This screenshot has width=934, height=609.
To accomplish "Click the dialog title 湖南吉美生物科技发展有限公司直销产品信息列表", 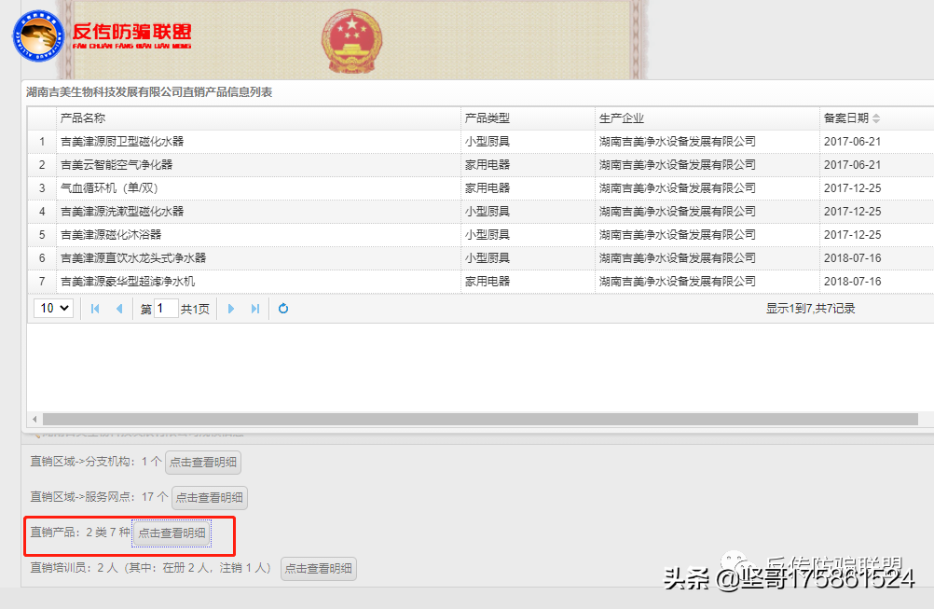I will [x=149, y=92].
